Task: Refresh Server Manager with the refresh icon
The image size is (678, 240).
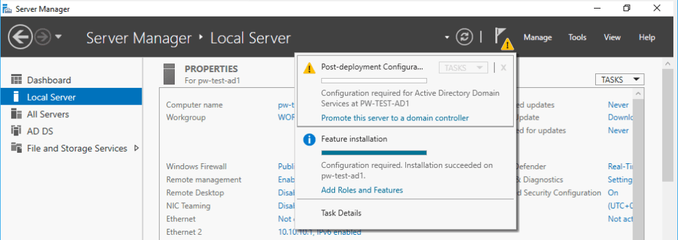Action: point(465,38)
